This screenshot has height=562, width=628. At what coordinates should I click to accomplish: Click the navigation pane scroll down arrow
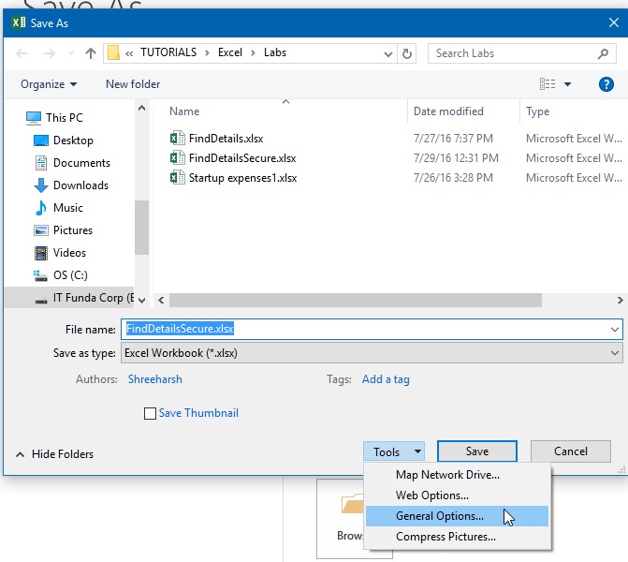point(141,300)
